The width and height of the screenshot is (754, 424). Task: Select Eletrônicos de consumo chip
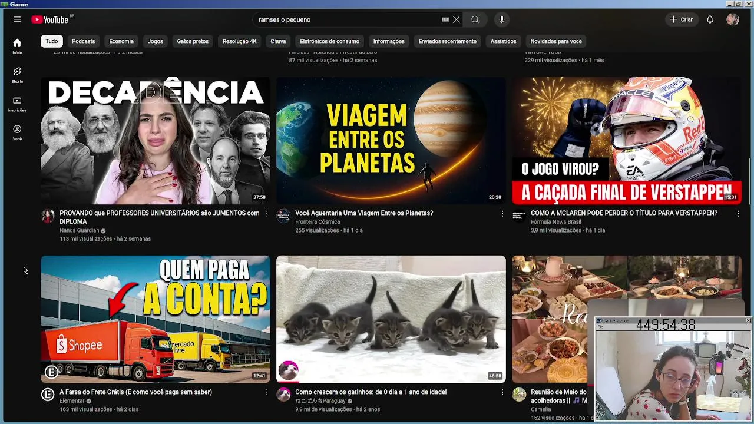coord(329,41)
